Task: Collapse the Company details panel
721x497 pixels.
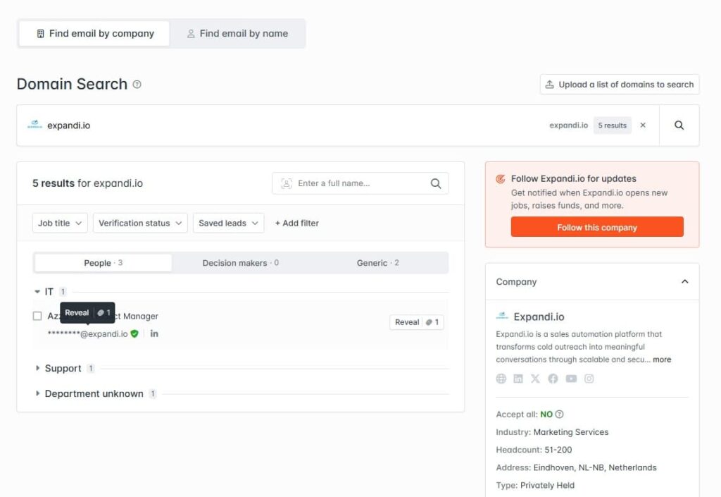Action: (x=684, y=282)
